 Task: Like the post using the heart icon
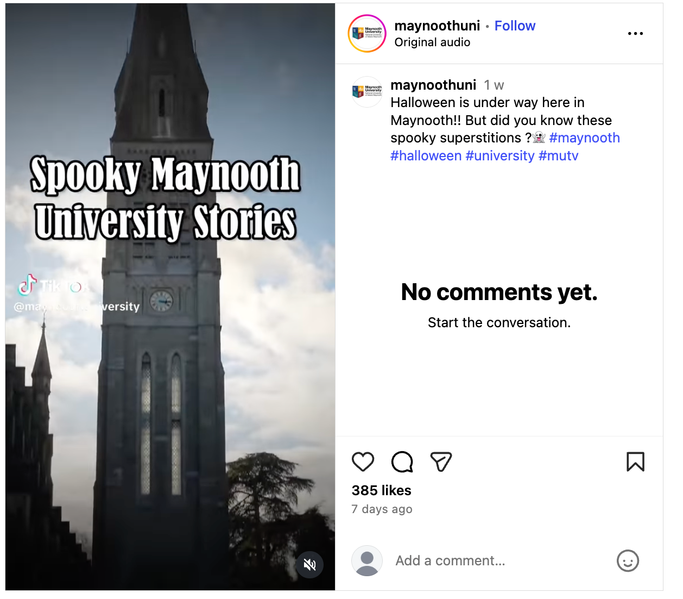(x=363, y=461)
